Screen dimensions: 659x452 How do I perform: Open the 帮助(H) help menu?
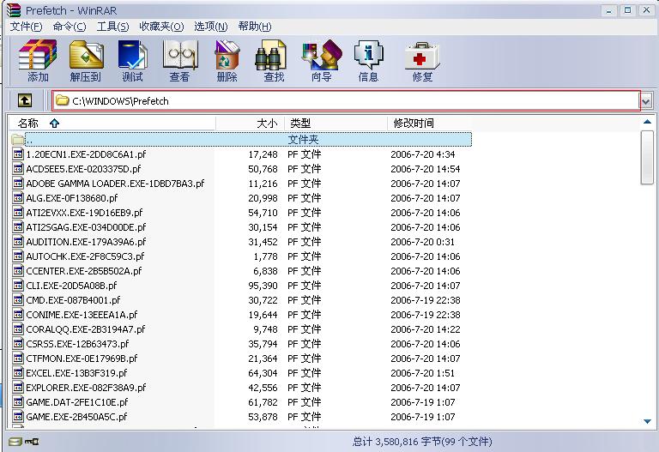click(x=255, y=27)
